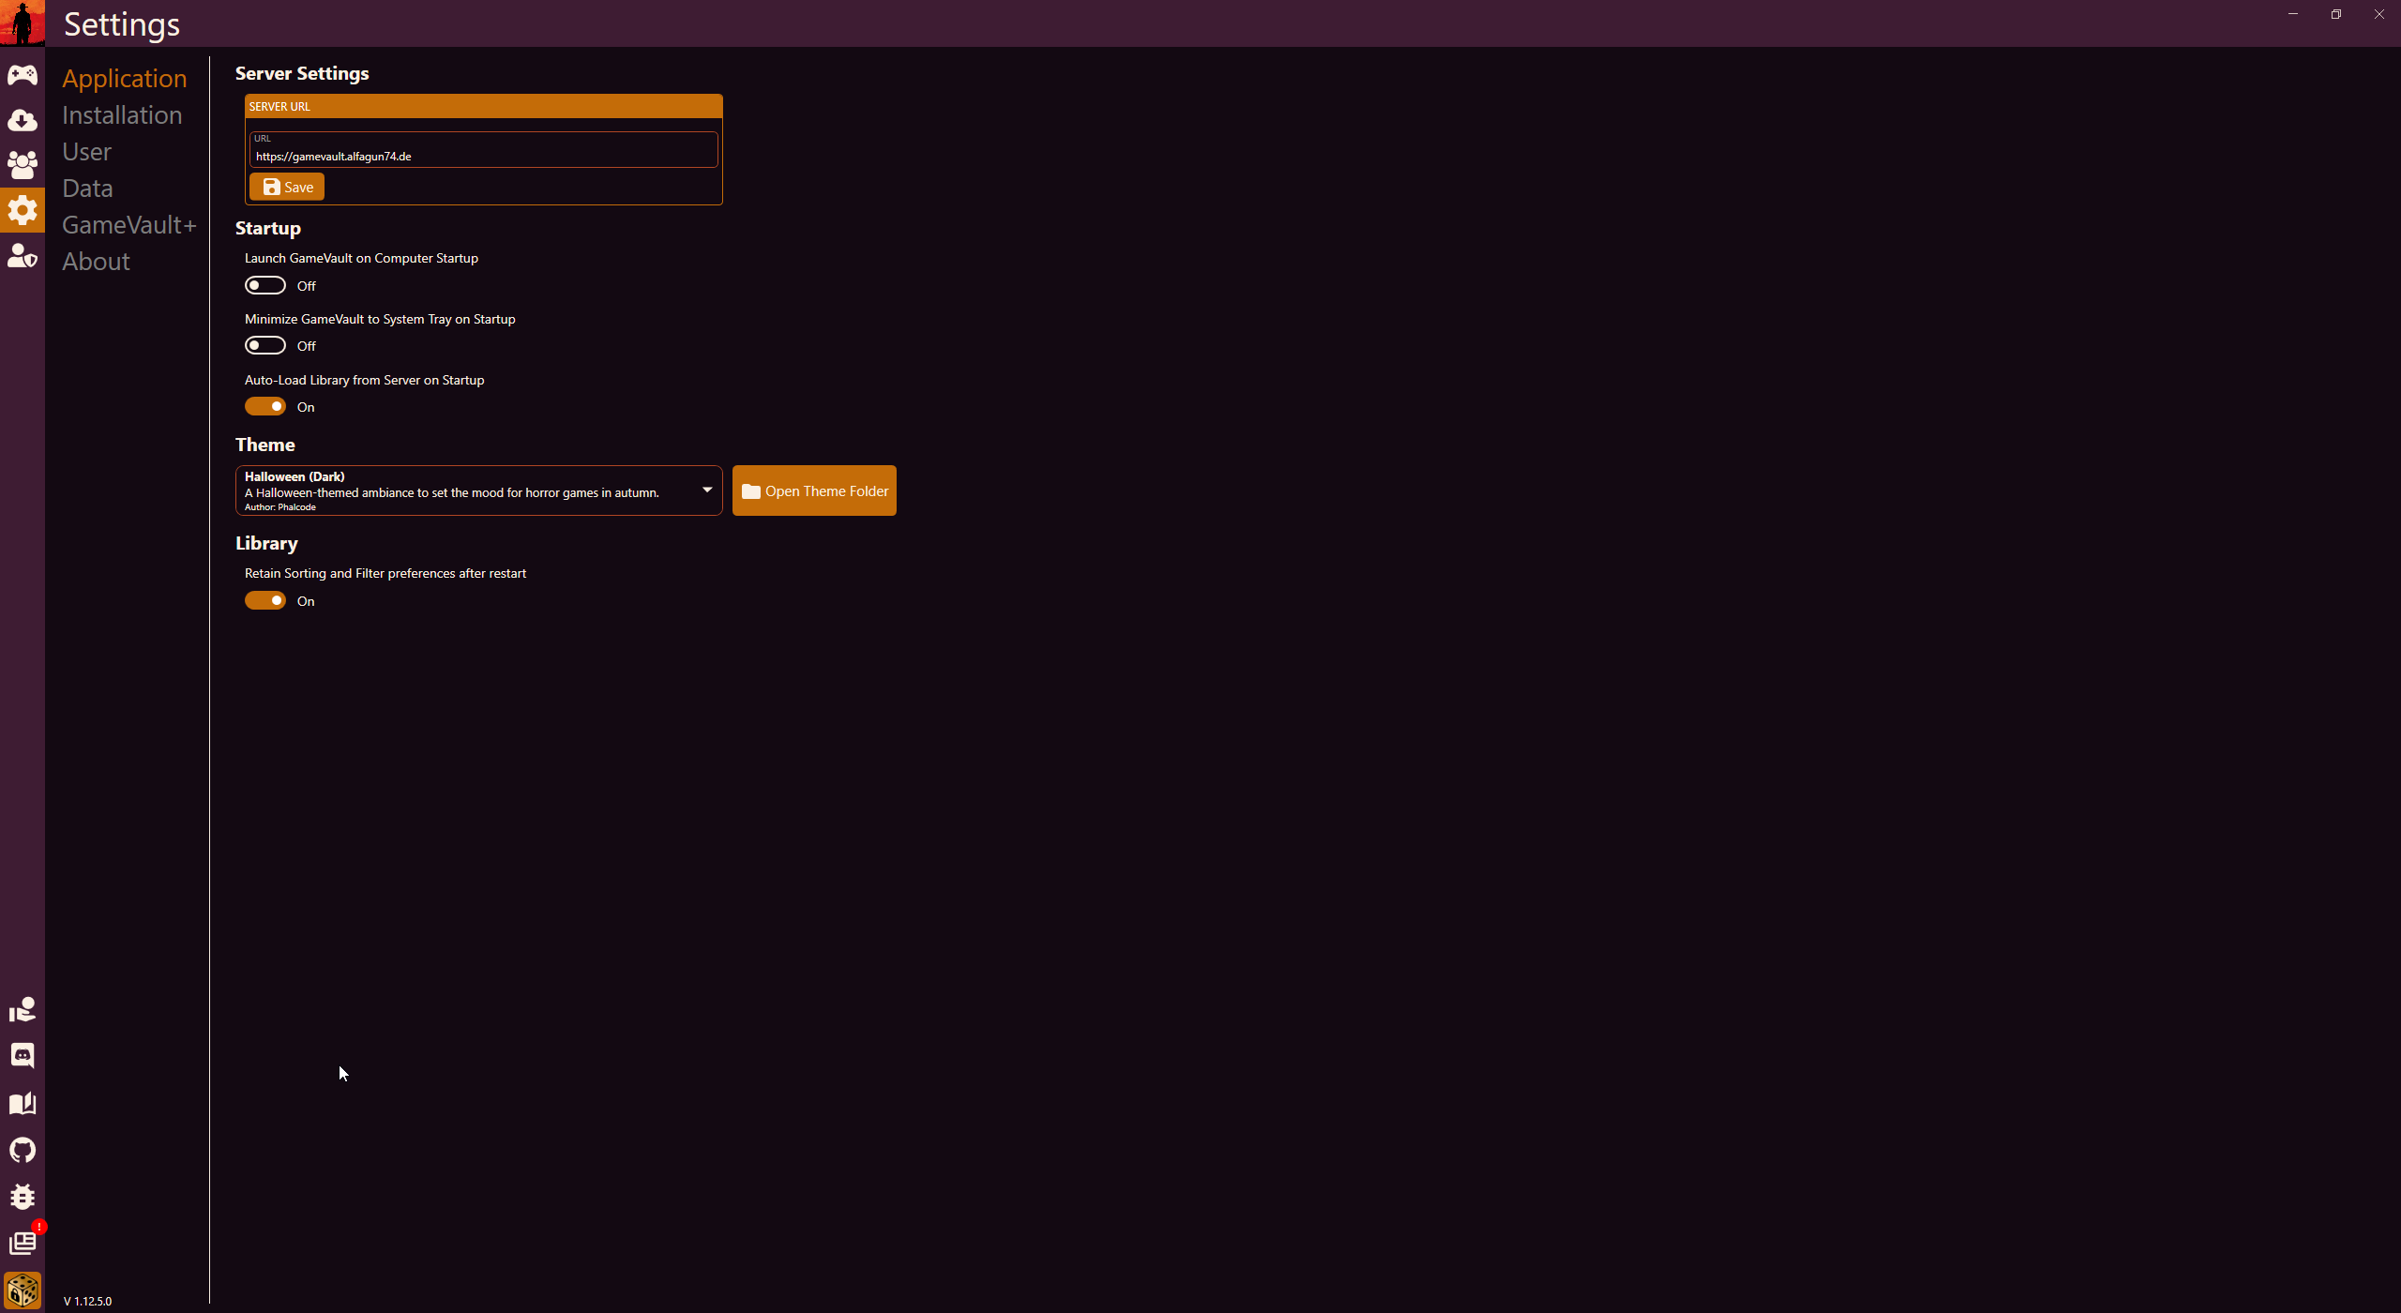The height and width of the screenshot is (1313, 2401).
Task: Click the server URL input field
Action: pyautogui.click(x=483, y=156)
